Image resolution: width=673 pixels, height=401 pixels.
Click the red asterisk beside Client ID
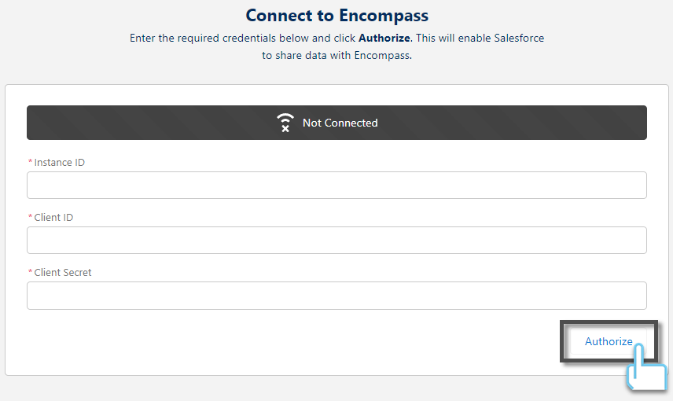(30, 217)
